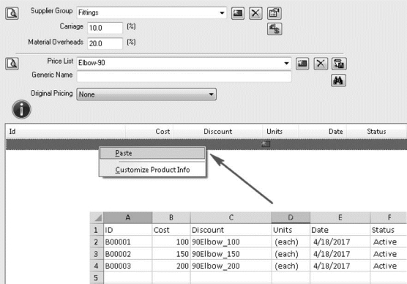Click cell containing 90Elbow_200
The image size is (407, 284).
tap(231, 266)
